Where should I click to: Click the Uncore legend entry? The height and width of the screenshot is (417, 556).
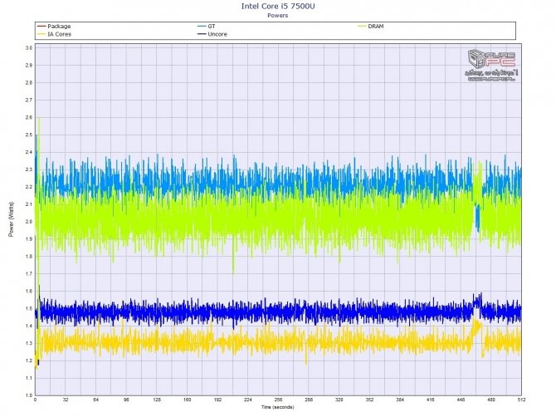[212, 34]
